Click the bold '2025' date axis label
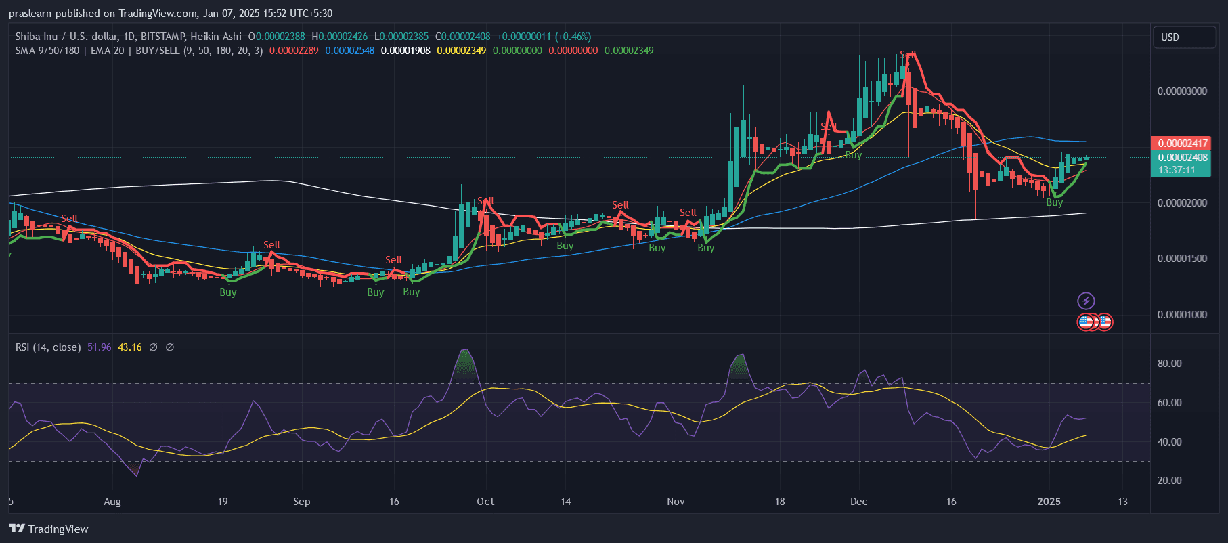This screenshot has height=543, width=1228. click(1049, 502)
